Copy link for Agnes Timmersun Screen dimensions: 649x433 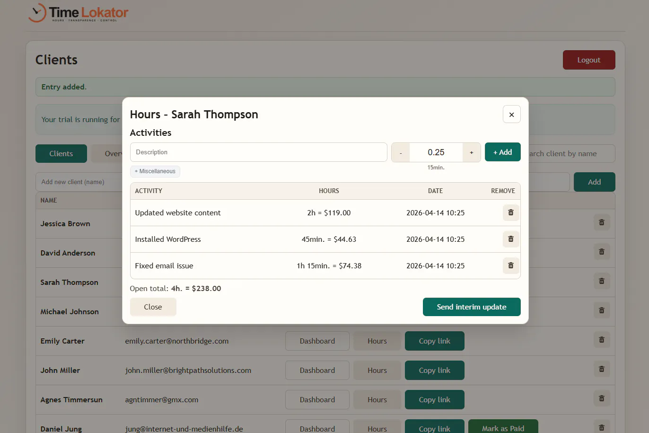click(x=435, y=399)
